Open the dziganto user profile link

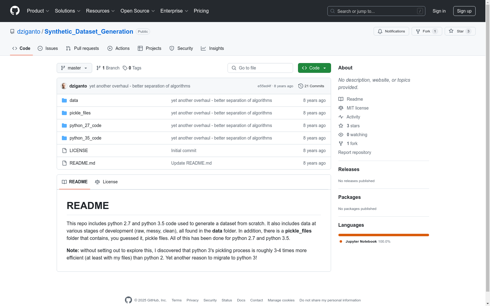tap(29, 32)
